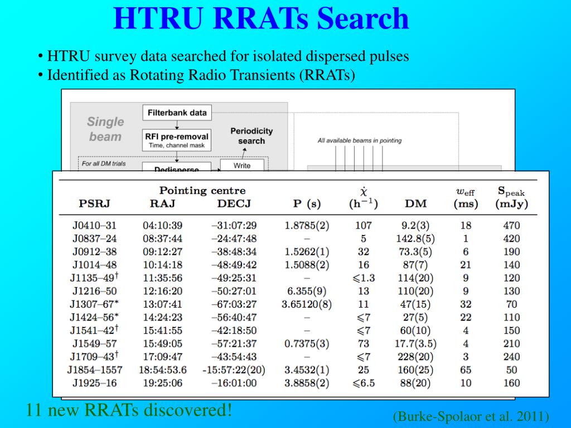Click pulsar name 'J1854–1557'
Screen dimensions: 571x428
point(95,370)
